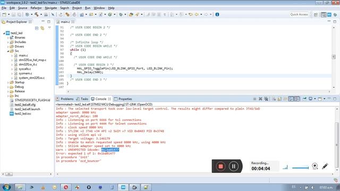This screenshot has height=191, width=340.
Task: Click the hammer Build icon
Action: [37, 14]
